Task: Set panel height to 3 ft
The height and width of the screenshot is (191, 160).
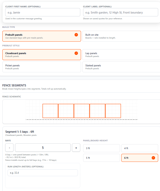Action: [101, 148]
